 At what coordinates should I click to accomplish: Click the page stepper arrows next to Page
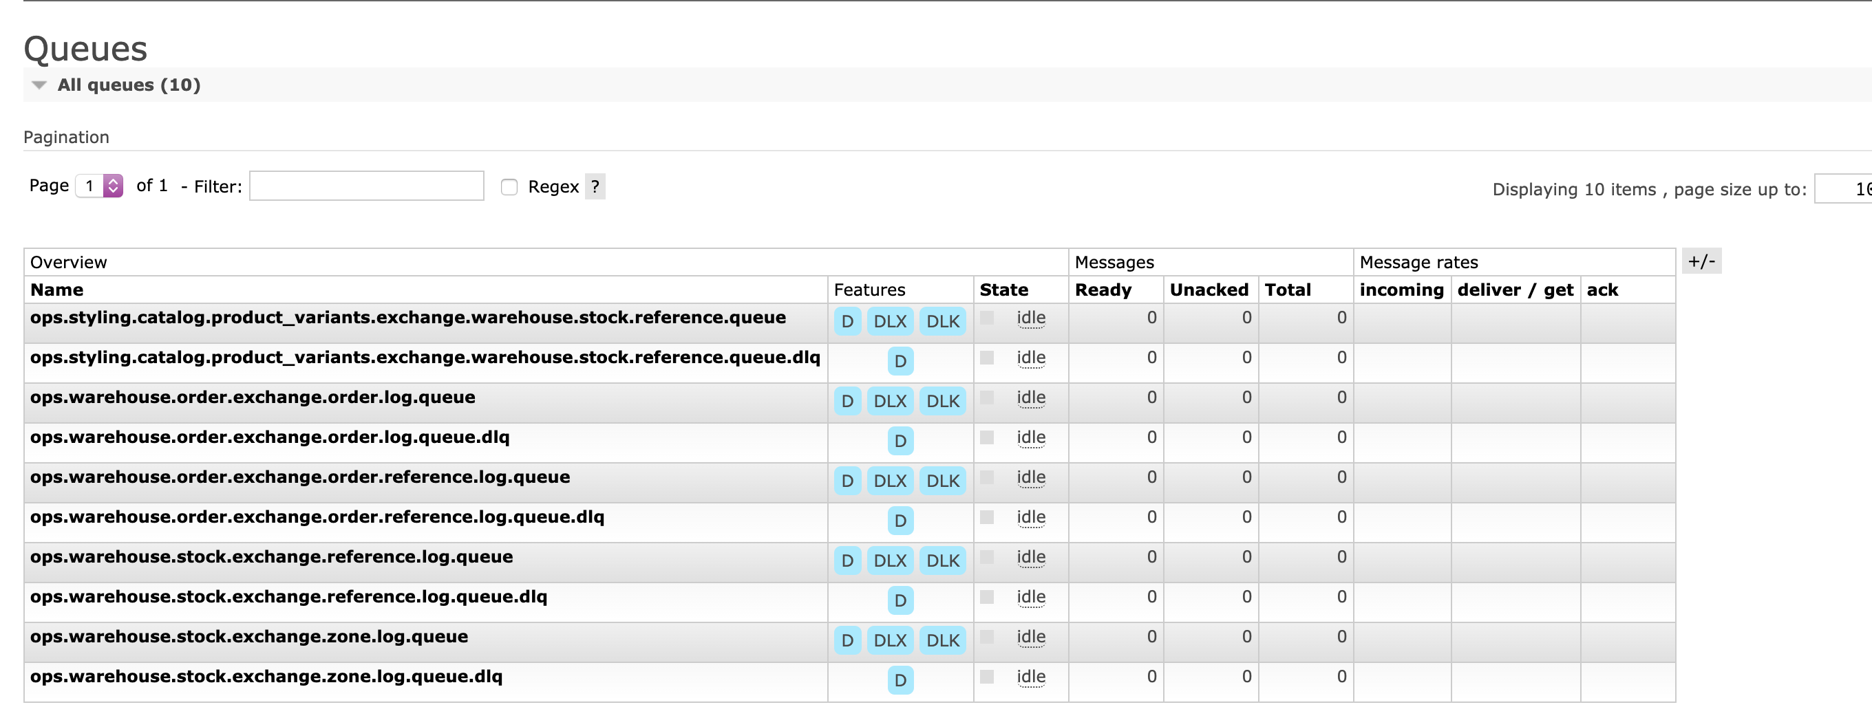click(x=113, y=186)
